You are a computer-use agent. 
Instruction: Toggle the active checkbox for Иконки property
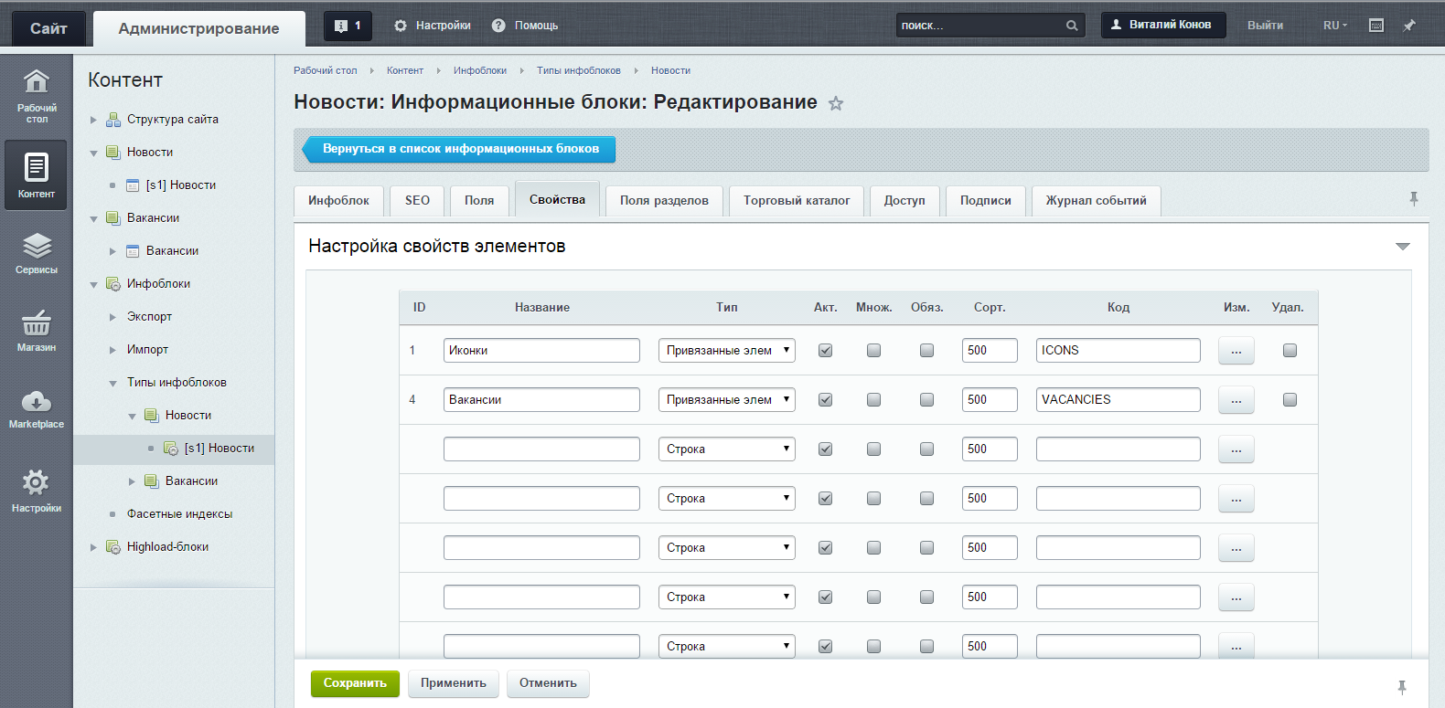click(825, 351)
